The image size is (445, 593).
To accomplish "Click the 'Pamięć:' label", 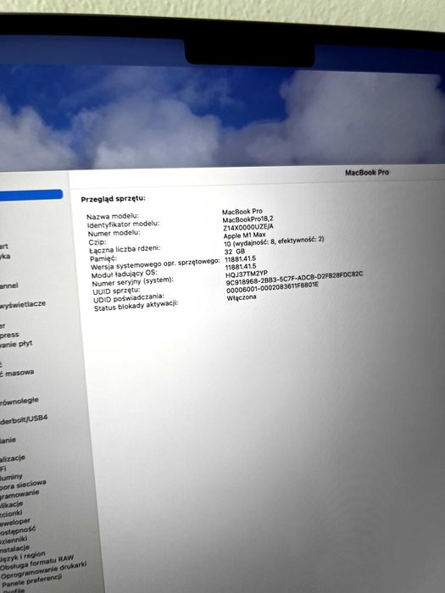I will tap(103, 258).
